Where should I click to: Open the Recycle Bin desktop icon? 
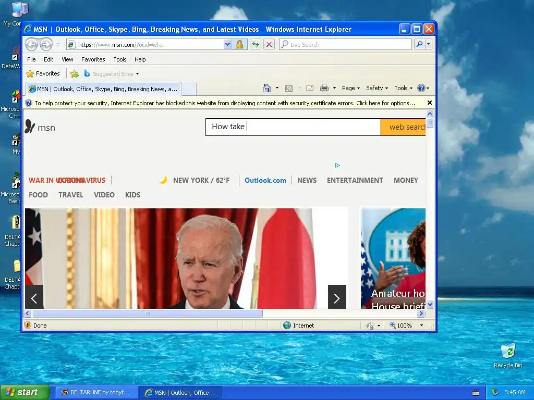(x=508, y=356)
